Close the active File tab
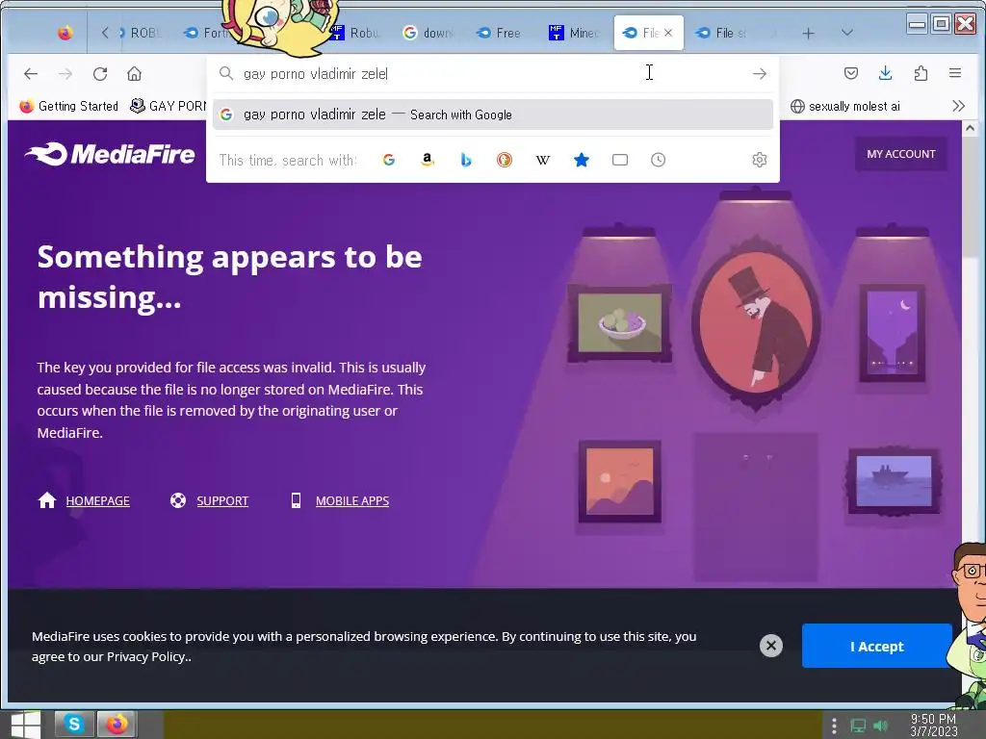986x739 pixels. point(668,33)
